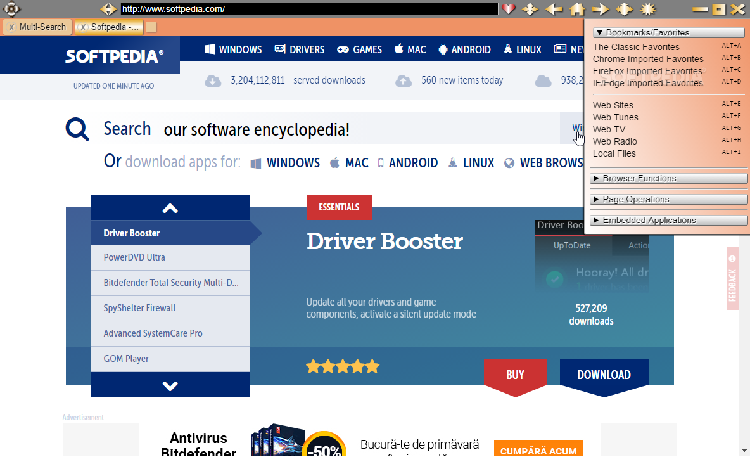Open the WEB BROWSERS download link

(544, 163)
